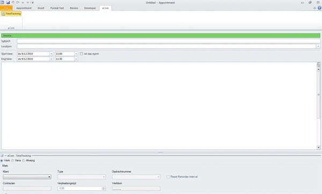Open the Customize Quick Access Toolbar arrow

pyautogui.click(x=32, y=3)
